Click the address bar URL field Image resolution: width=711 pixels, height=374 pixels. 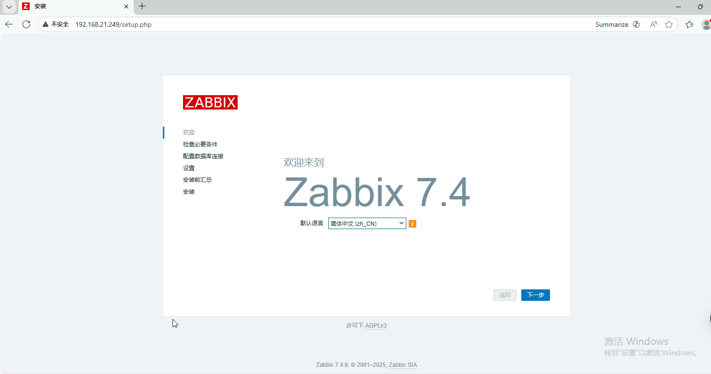pos(287,24)
